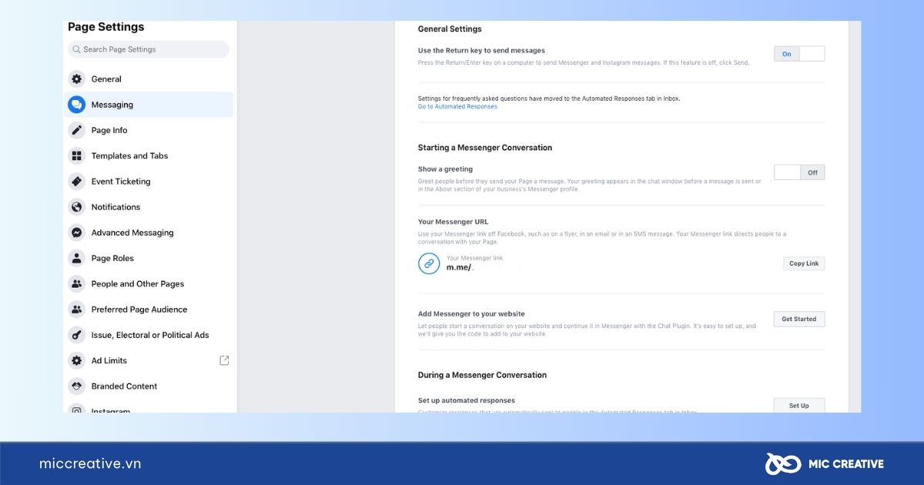Image resolution: width=924 pixels, height=485 pixels.
Task: Open Notifications settings
Action: pyautogui.click(x=149, y=207)
